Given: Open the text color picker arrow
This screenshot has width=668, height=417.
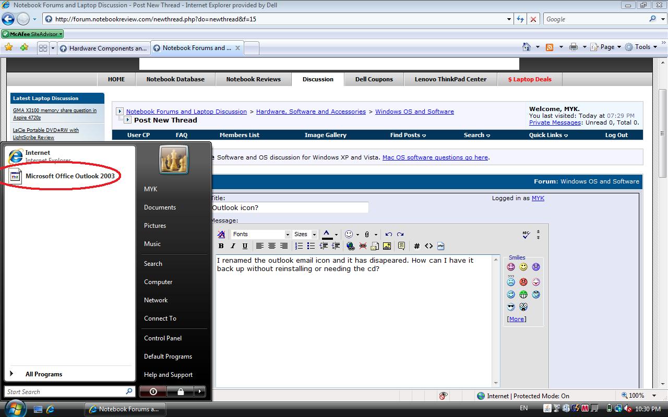Looking at the screenshot, I should click(336, 235).
